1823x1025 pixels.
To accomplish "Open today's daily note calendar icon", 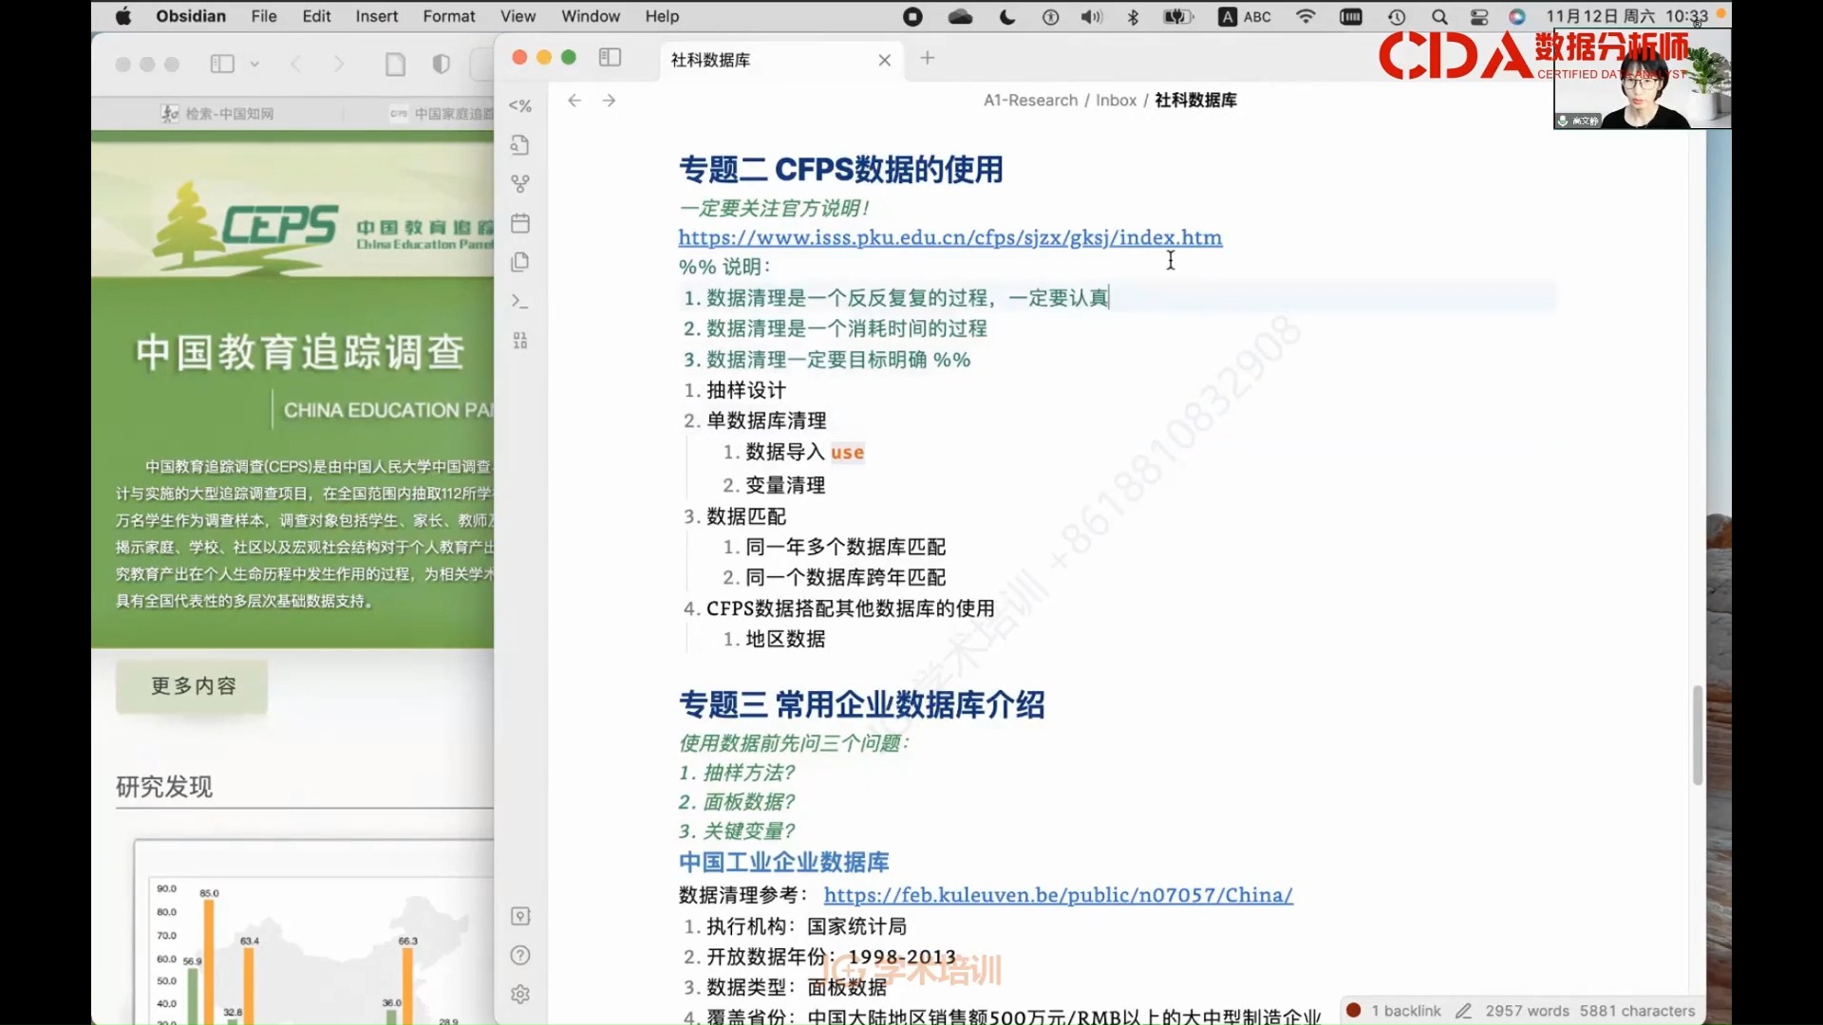I will click(519, 223).
